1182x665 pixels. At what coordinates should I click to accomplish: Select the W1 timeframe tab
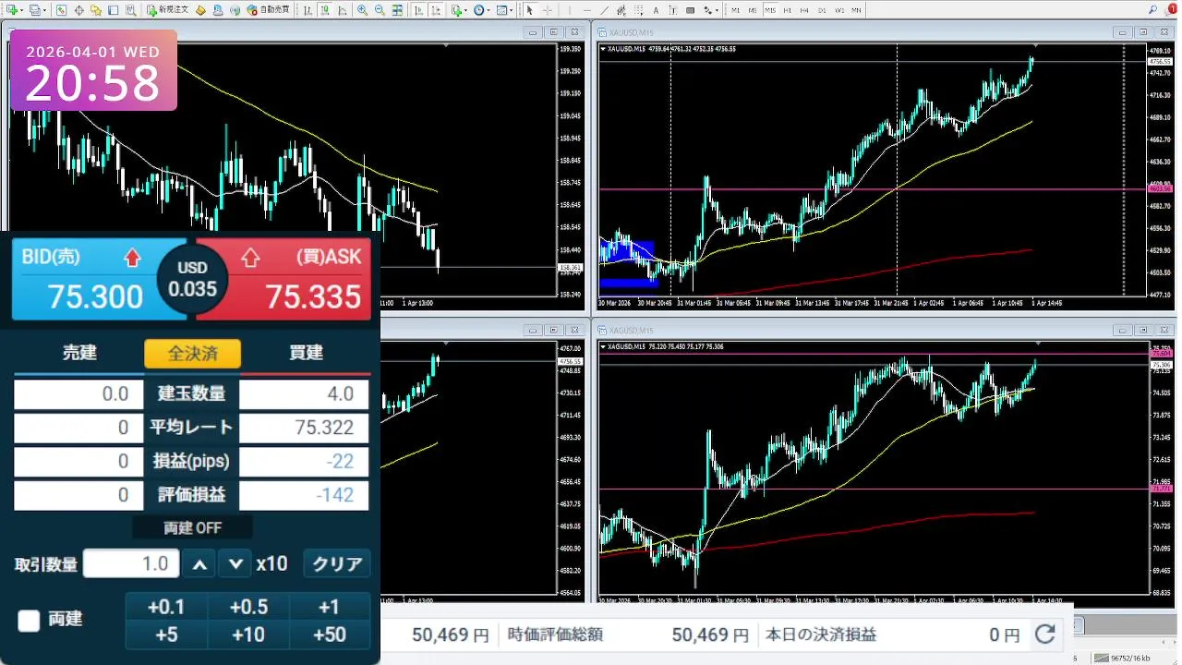coord(839,9)
